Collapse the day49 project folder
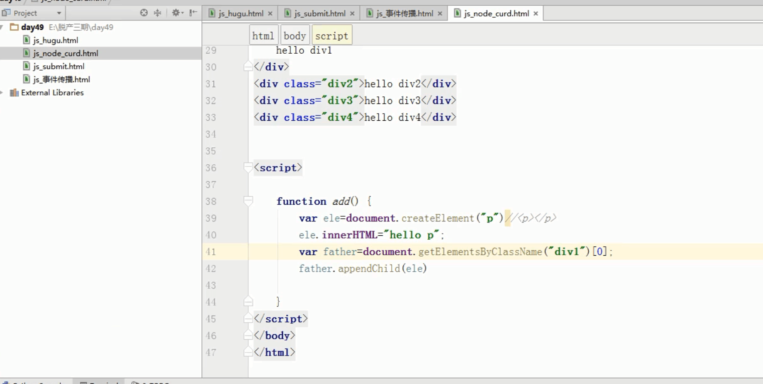This screenshot has width=763, height=384. (x=2, y=27)
